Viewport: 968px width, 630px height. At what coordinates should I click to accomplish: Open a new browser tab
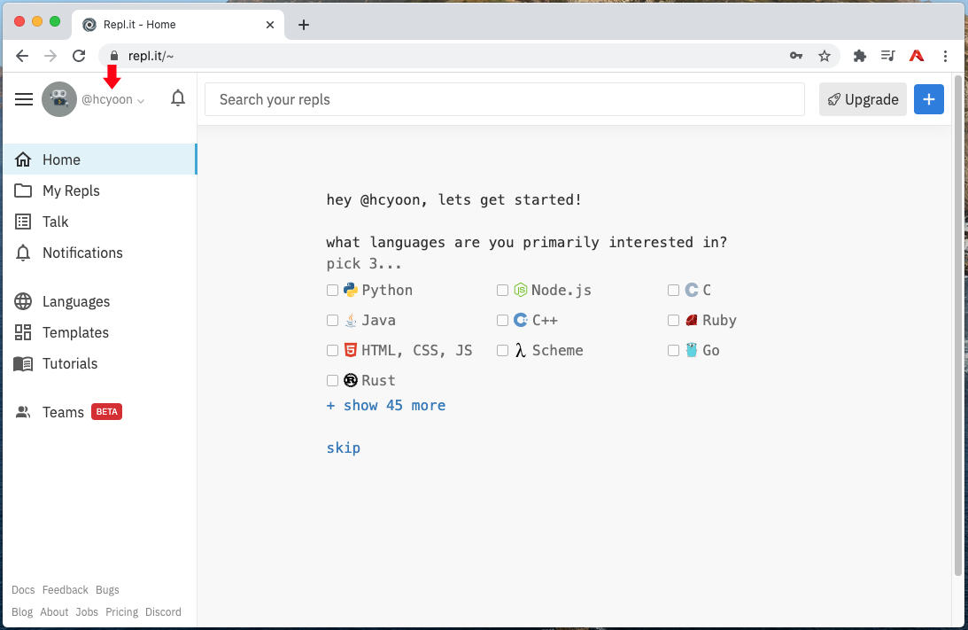coord(303,25)
